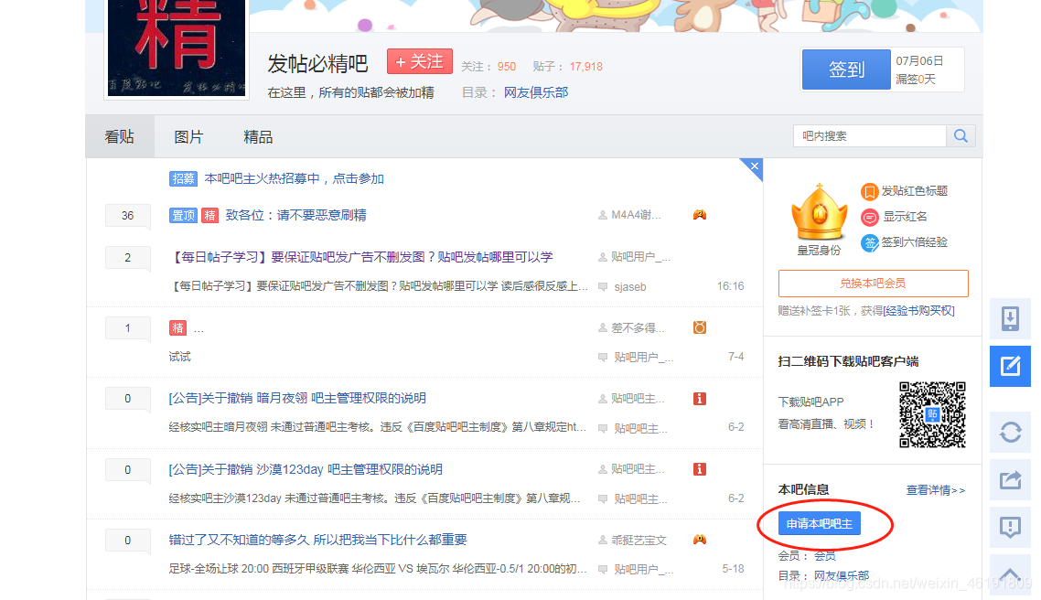The image size is (1041, 600).
Task: Click the refresh sidebar icon
Action: [1010, 432]
